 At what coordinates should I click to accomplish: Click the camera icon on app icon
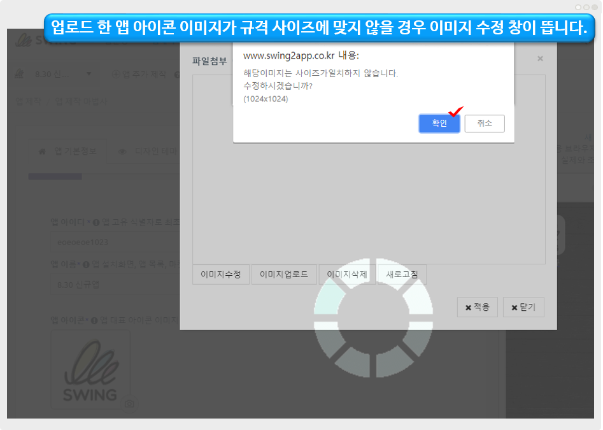tap(129, 404)
